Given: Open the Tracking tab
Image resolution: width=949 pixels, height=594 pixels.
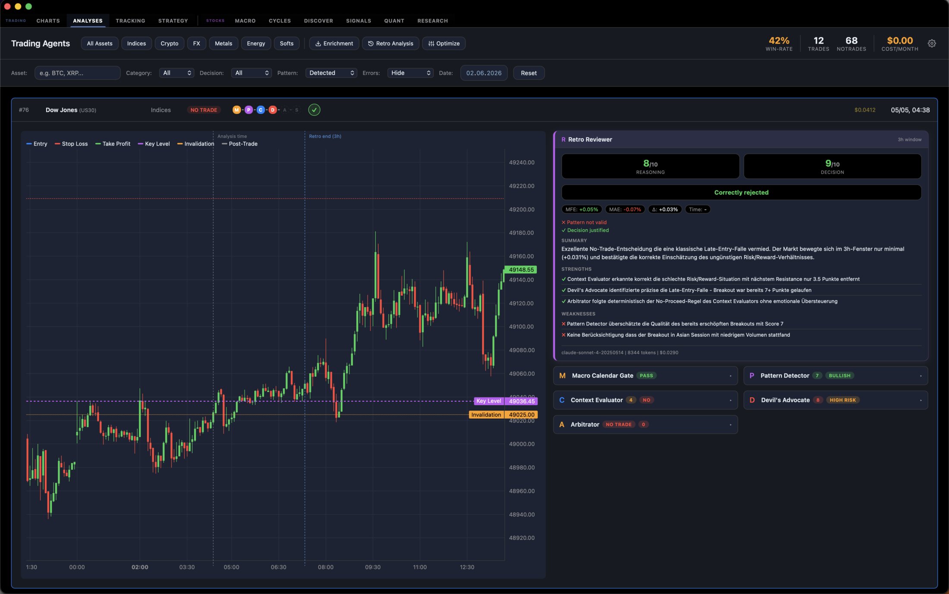Looking at the screenshot, I should click(130, 21).
